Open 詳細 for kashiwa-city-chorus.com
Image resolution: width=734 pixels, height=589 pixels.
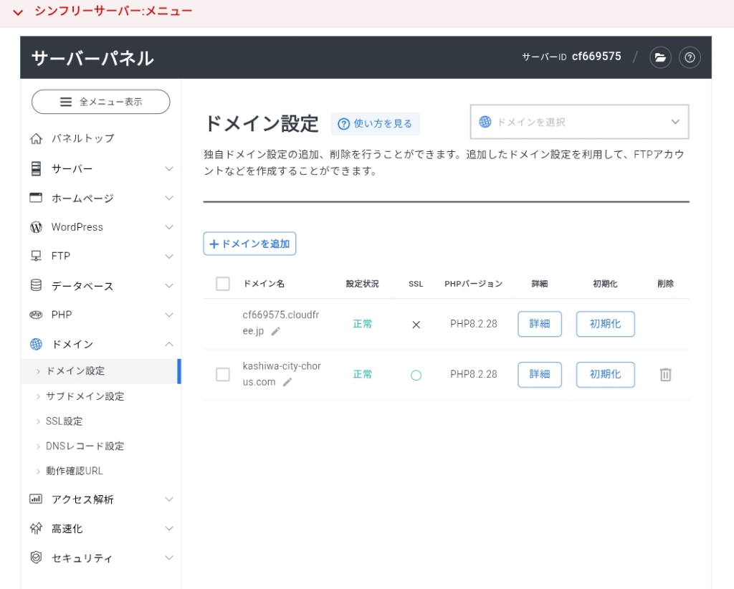[x=539, y=374]
